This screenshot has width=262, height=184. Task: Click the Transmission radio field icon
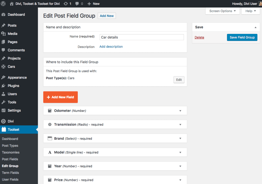tap(50, 124)
